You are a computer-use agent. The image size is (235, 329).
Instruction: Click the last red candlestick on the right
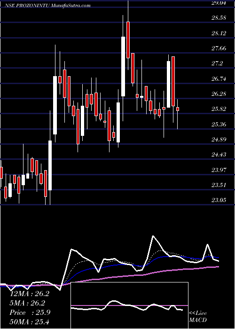click(178, 109)
